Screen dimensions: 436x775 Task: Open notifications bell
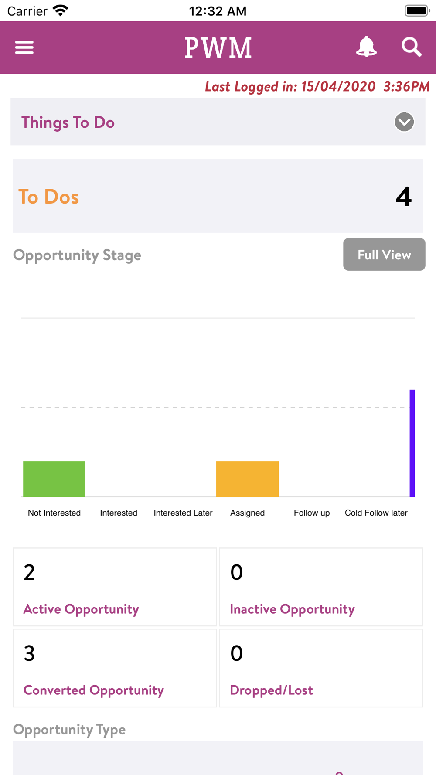(366, 47)
